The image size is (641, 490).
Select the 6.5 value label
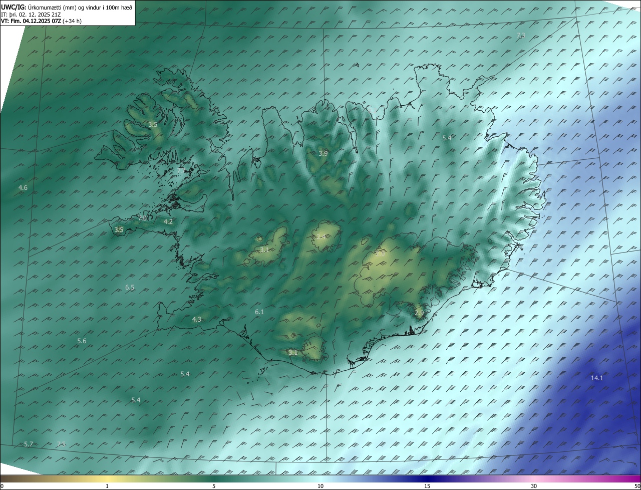pos(130,288)
